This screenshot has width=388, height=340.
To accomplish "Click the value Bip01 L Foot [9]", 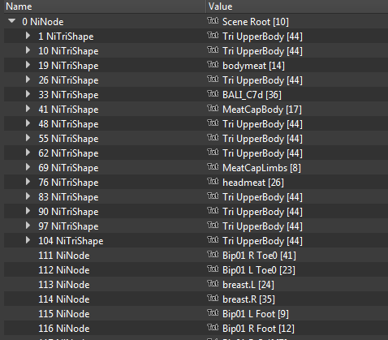I will (x=256, y=314).
